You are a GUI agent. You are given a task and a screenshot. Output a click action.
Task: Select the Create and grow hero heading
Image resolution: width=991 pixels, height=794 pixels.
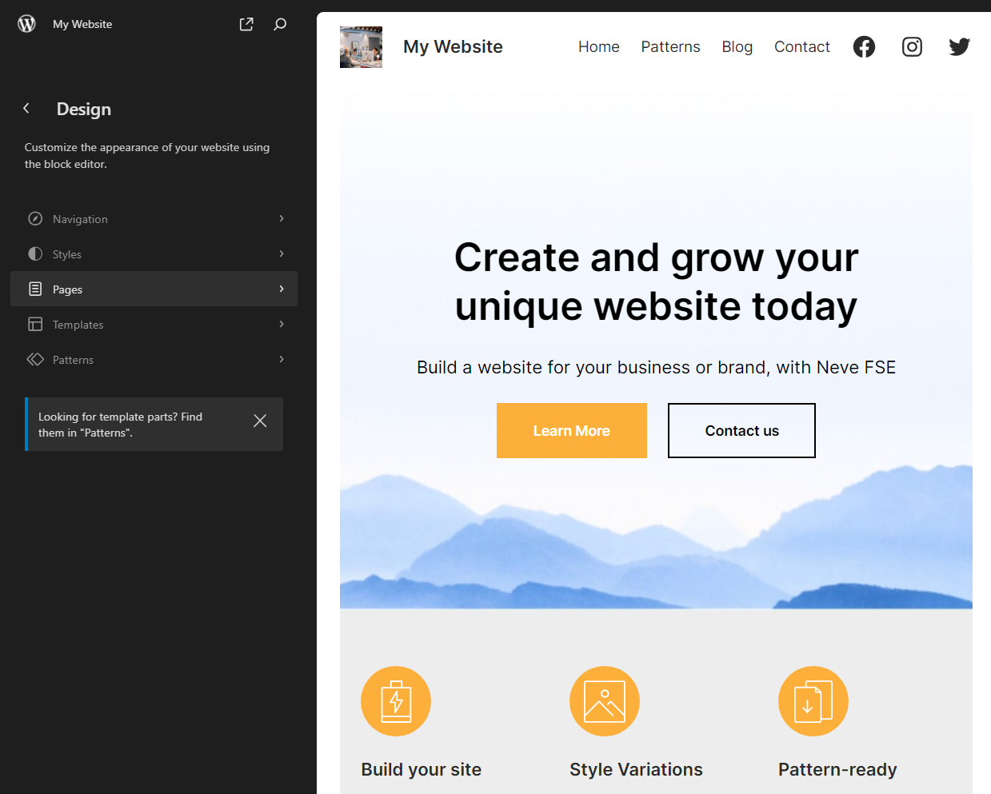click(x=656, y=281)
